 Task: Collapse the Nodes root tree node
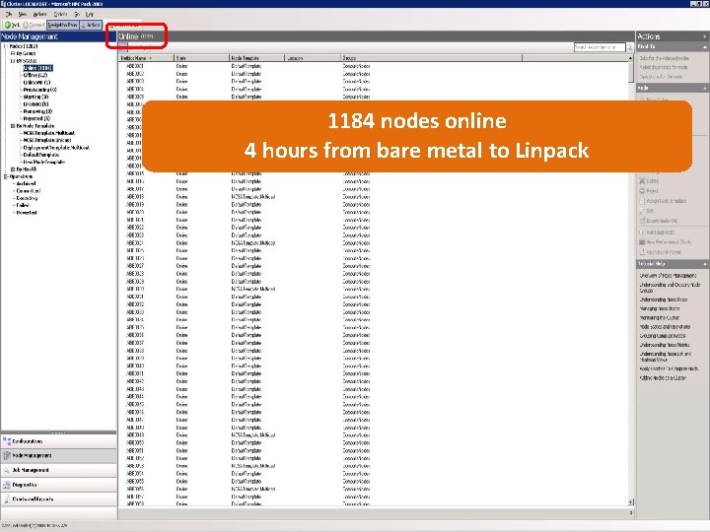pyautogui.click(x=6, y=46)
